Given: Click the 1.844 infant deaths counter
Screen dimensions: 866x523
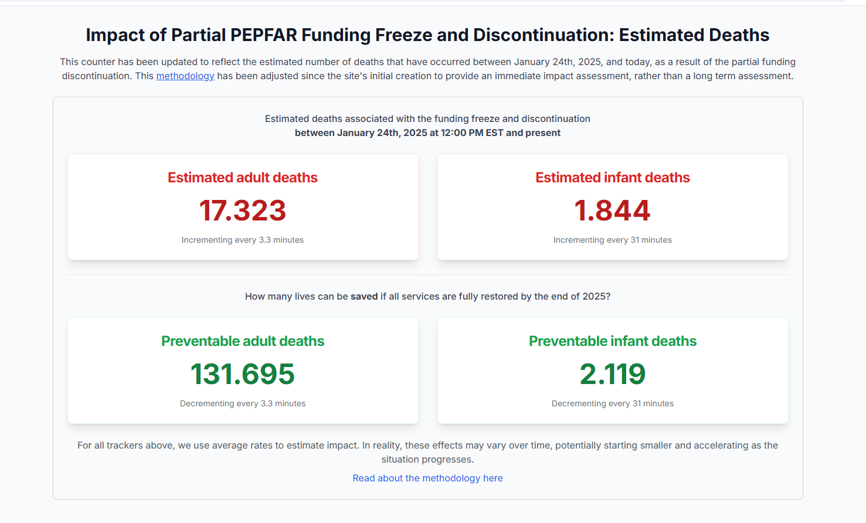Looking at the screenshot, I should [612, 210].
